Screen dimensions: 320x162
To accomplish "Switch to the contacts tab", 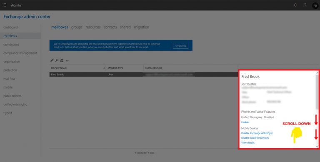I will tap(110, 27).
